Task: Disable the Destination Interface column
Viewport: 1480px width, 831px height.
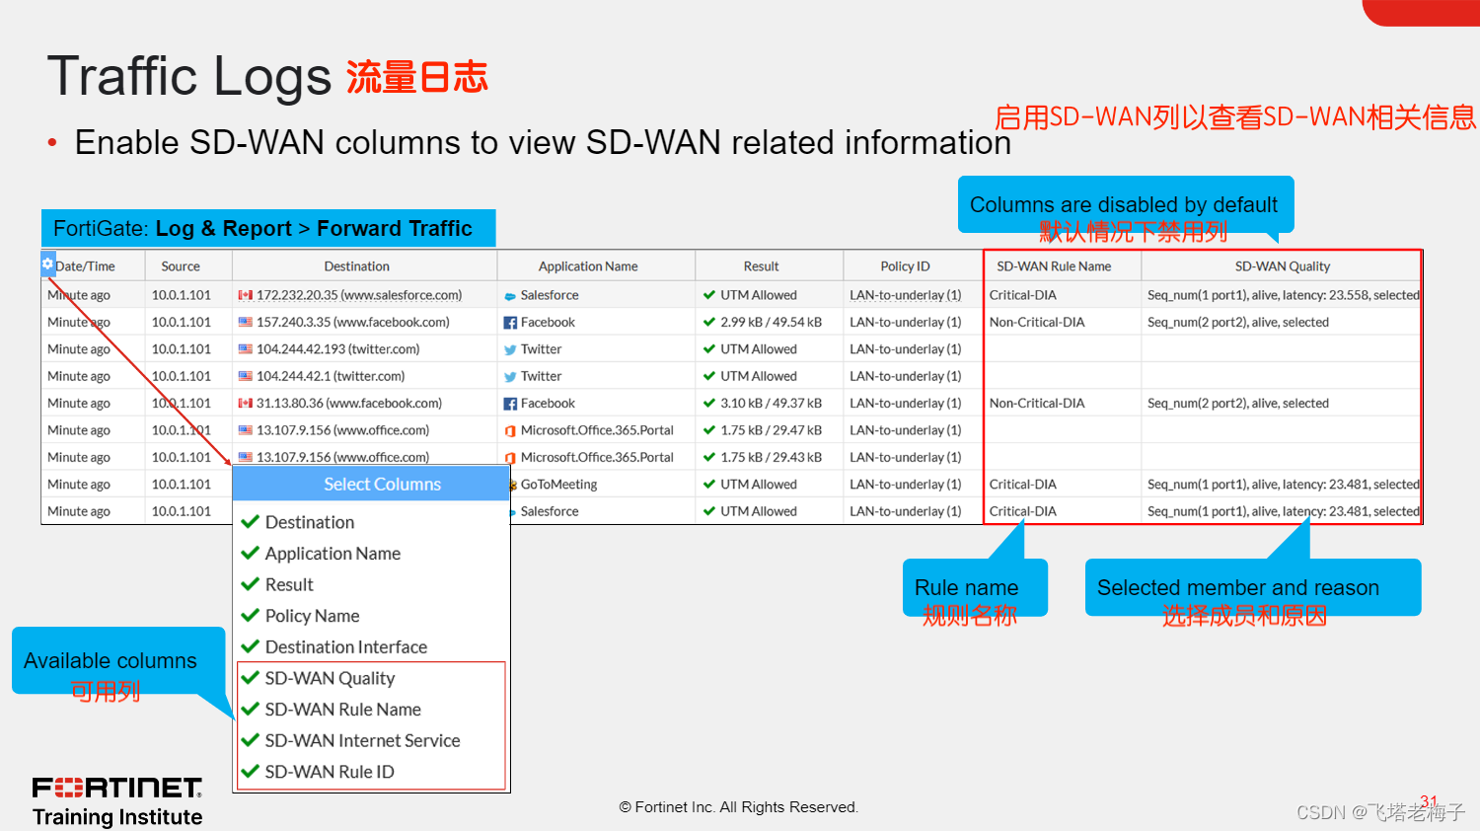Action: point(251,647)
